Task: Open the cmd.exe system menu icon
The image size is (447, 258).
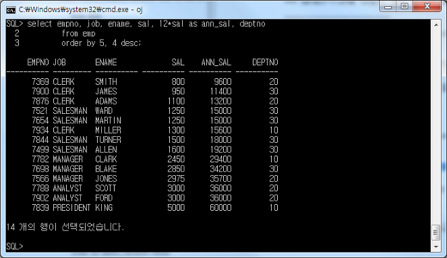Action: (11, 10)
